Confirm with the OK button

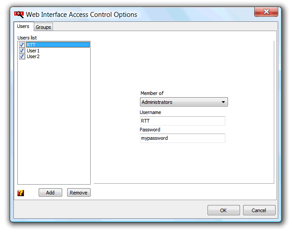[x=224, y=210]
